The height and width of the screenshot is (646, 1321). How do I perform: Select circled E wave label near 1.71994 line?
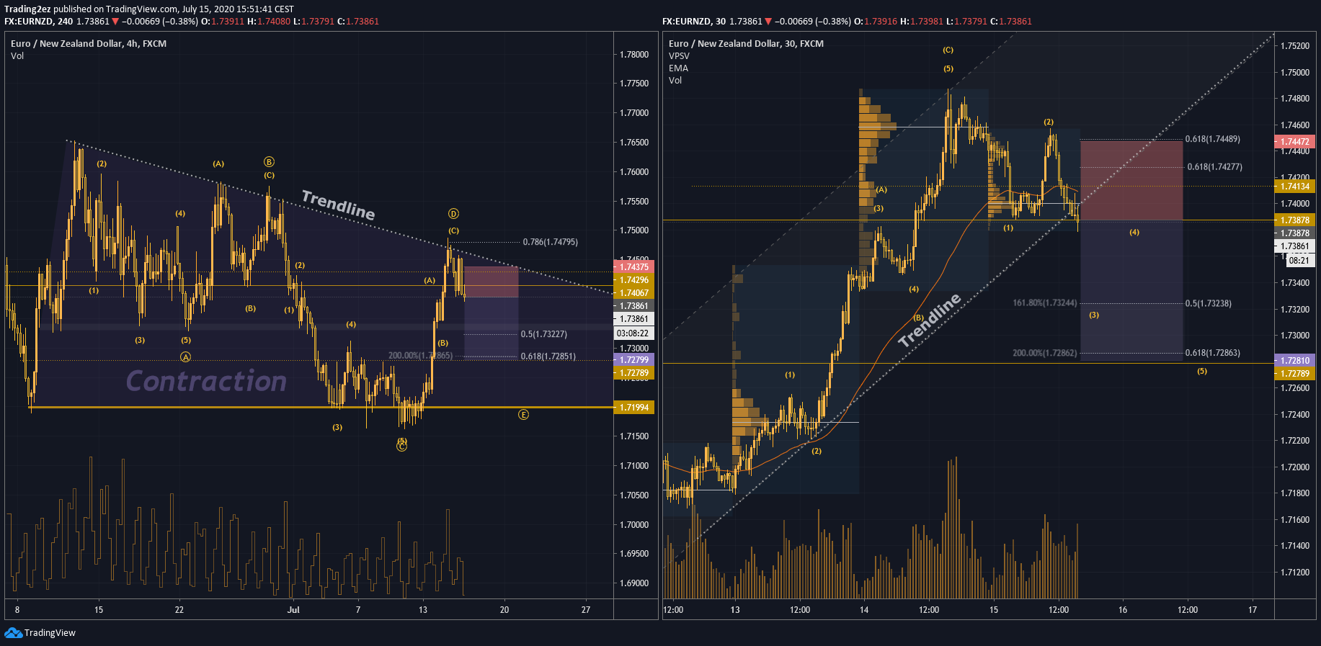(x=523, y=415)
